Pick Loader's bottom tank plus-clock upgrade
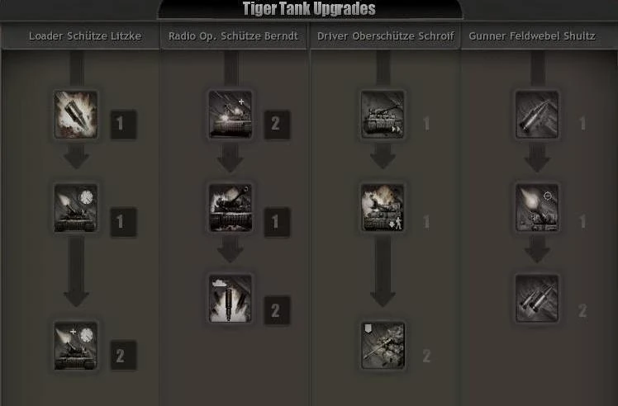This screenshot has height=406, width=618. (76, 346)
